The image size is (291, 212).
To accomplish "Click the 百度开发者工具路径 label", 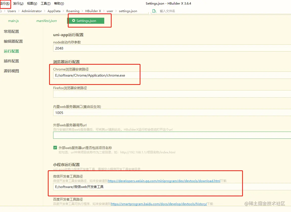I will [x=68, y=199].
